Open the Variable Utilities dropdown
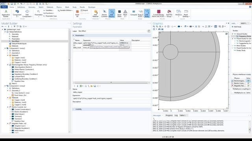Screen dimensions: 252x141 (65, 11)
